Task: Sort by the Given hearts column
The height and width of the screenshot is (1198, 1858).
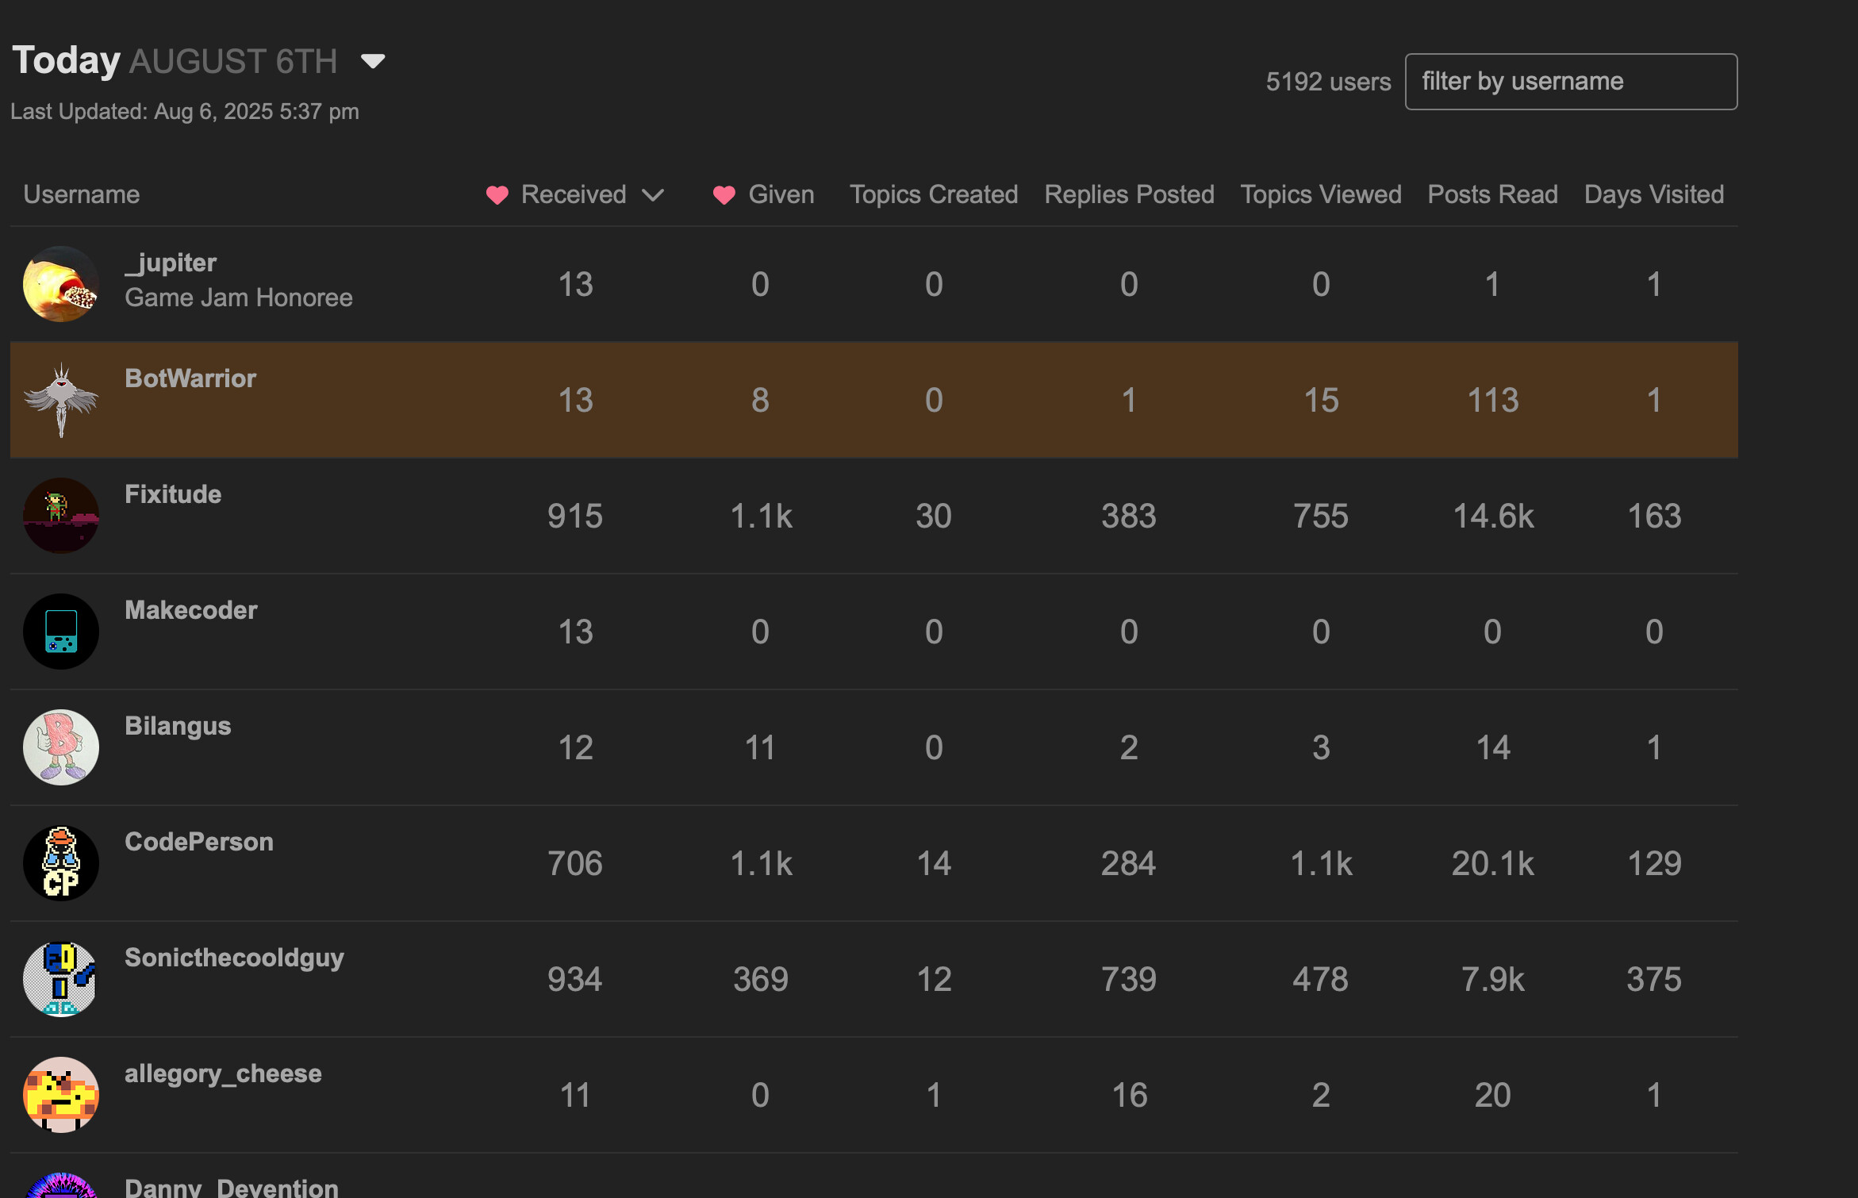Action: (764, 194)
